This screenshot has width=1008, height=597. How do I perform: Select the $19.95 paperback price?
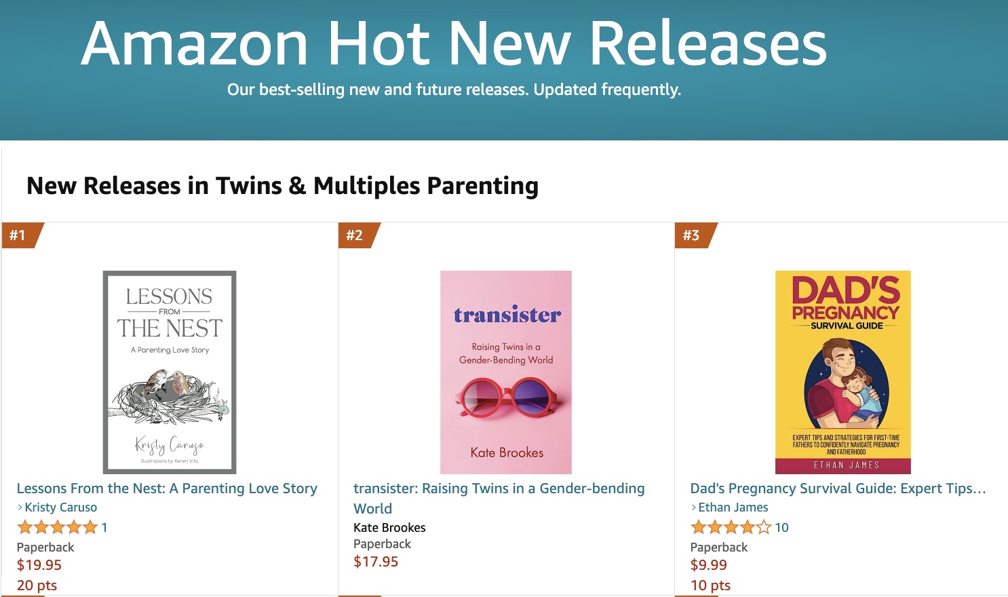pos(39,565)
